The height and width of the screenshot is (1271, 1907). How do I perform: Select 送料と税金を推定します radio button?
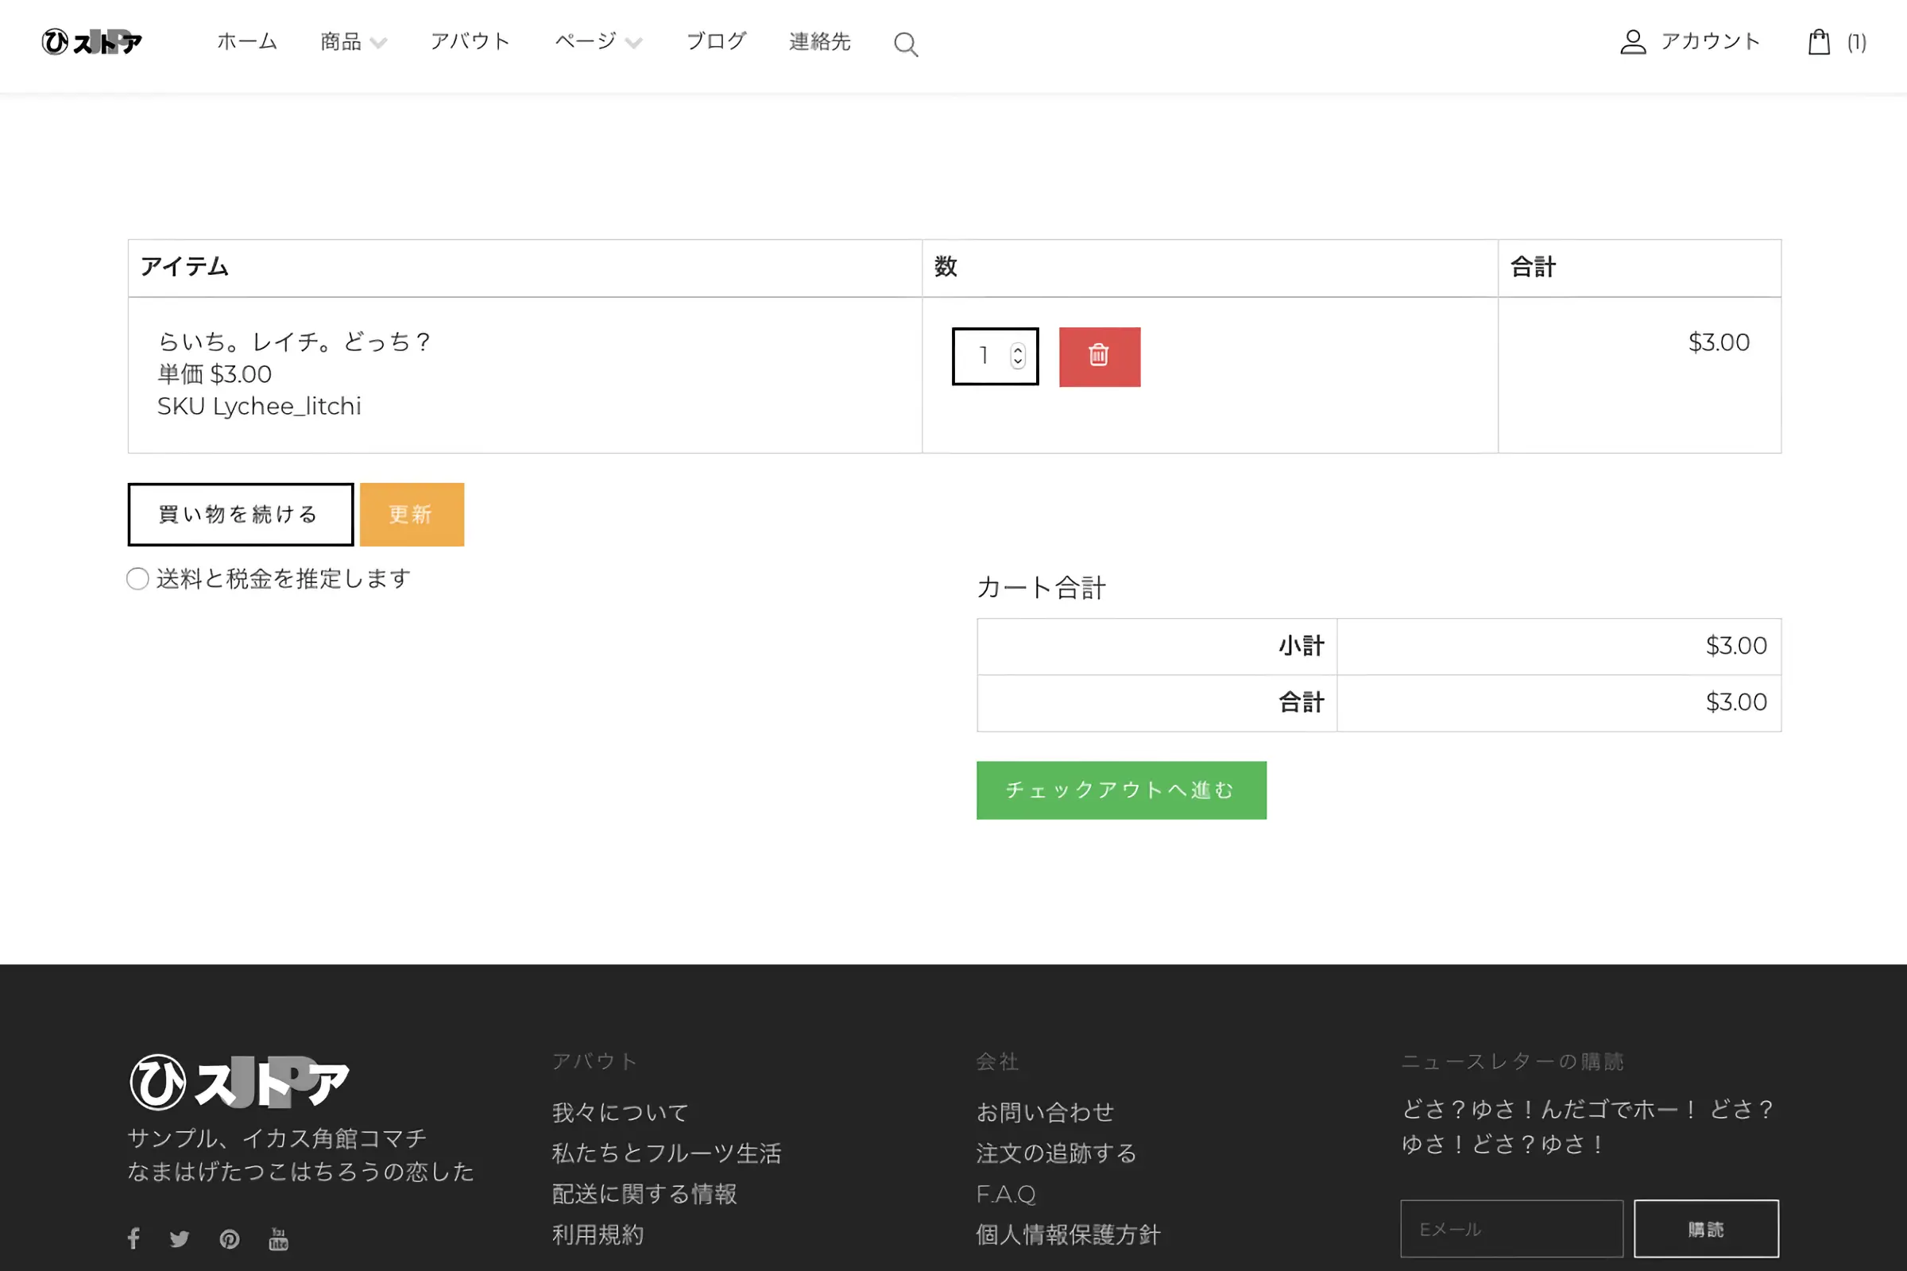[x=137, y=579]
